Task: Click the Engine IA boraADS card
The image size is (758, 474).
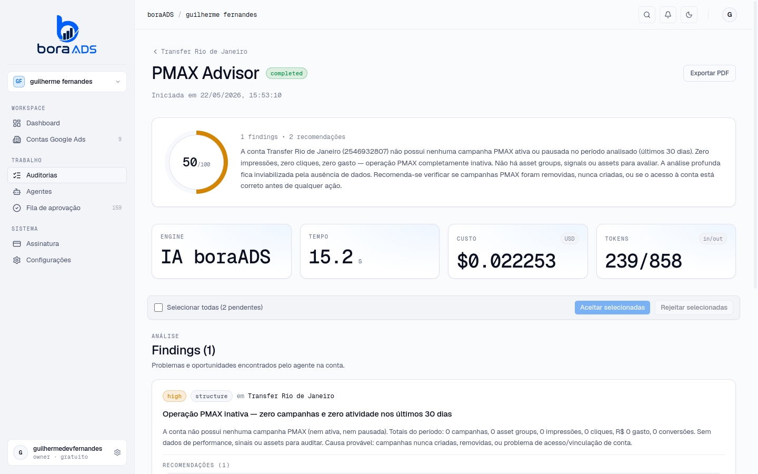Action: coord(222,251)
